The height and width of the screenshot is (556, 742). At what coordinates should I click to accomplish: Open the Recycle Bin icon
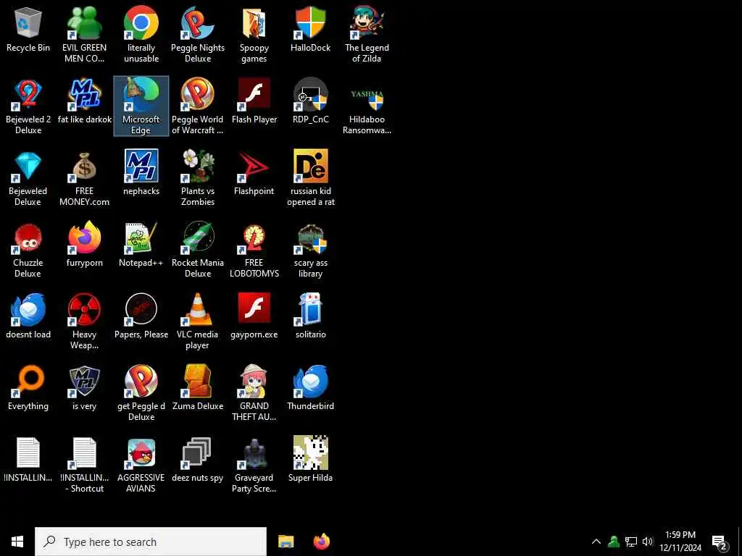28,22
